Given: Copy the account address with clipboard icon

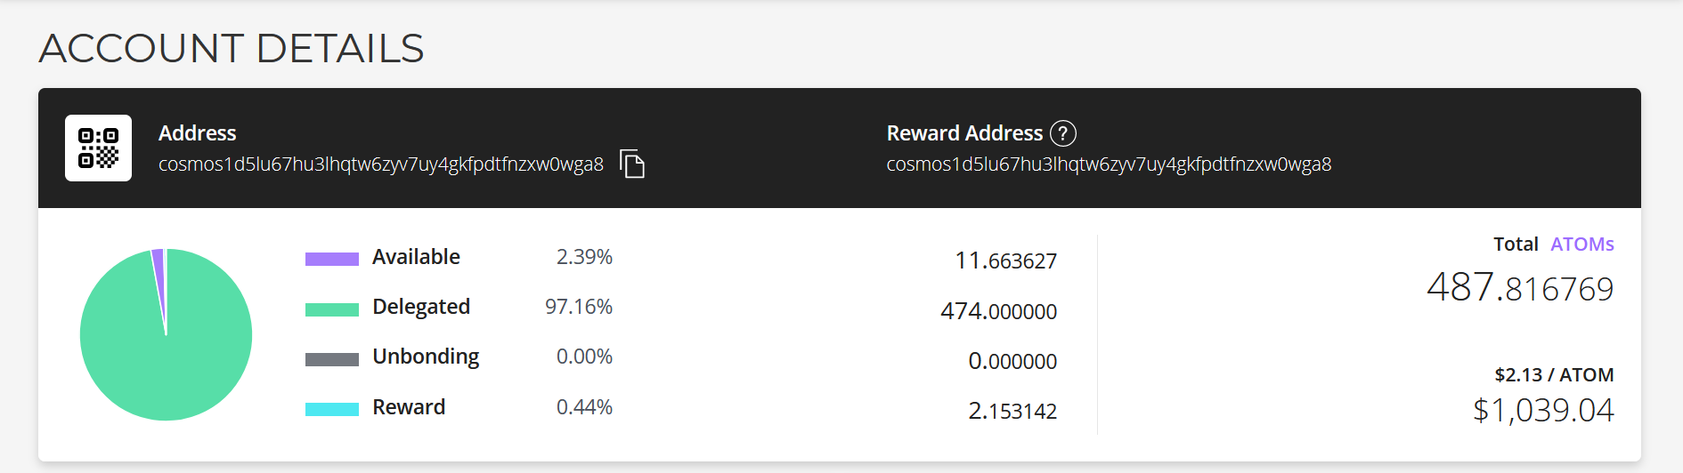Looking at the screenshot, I should click(632, 164).
